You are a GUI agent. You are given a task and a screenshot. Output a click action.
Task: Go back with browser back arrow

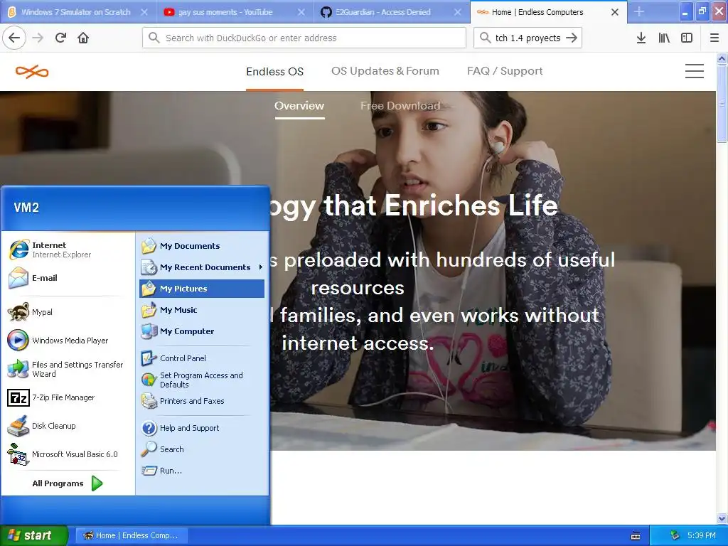coord(14,38)
